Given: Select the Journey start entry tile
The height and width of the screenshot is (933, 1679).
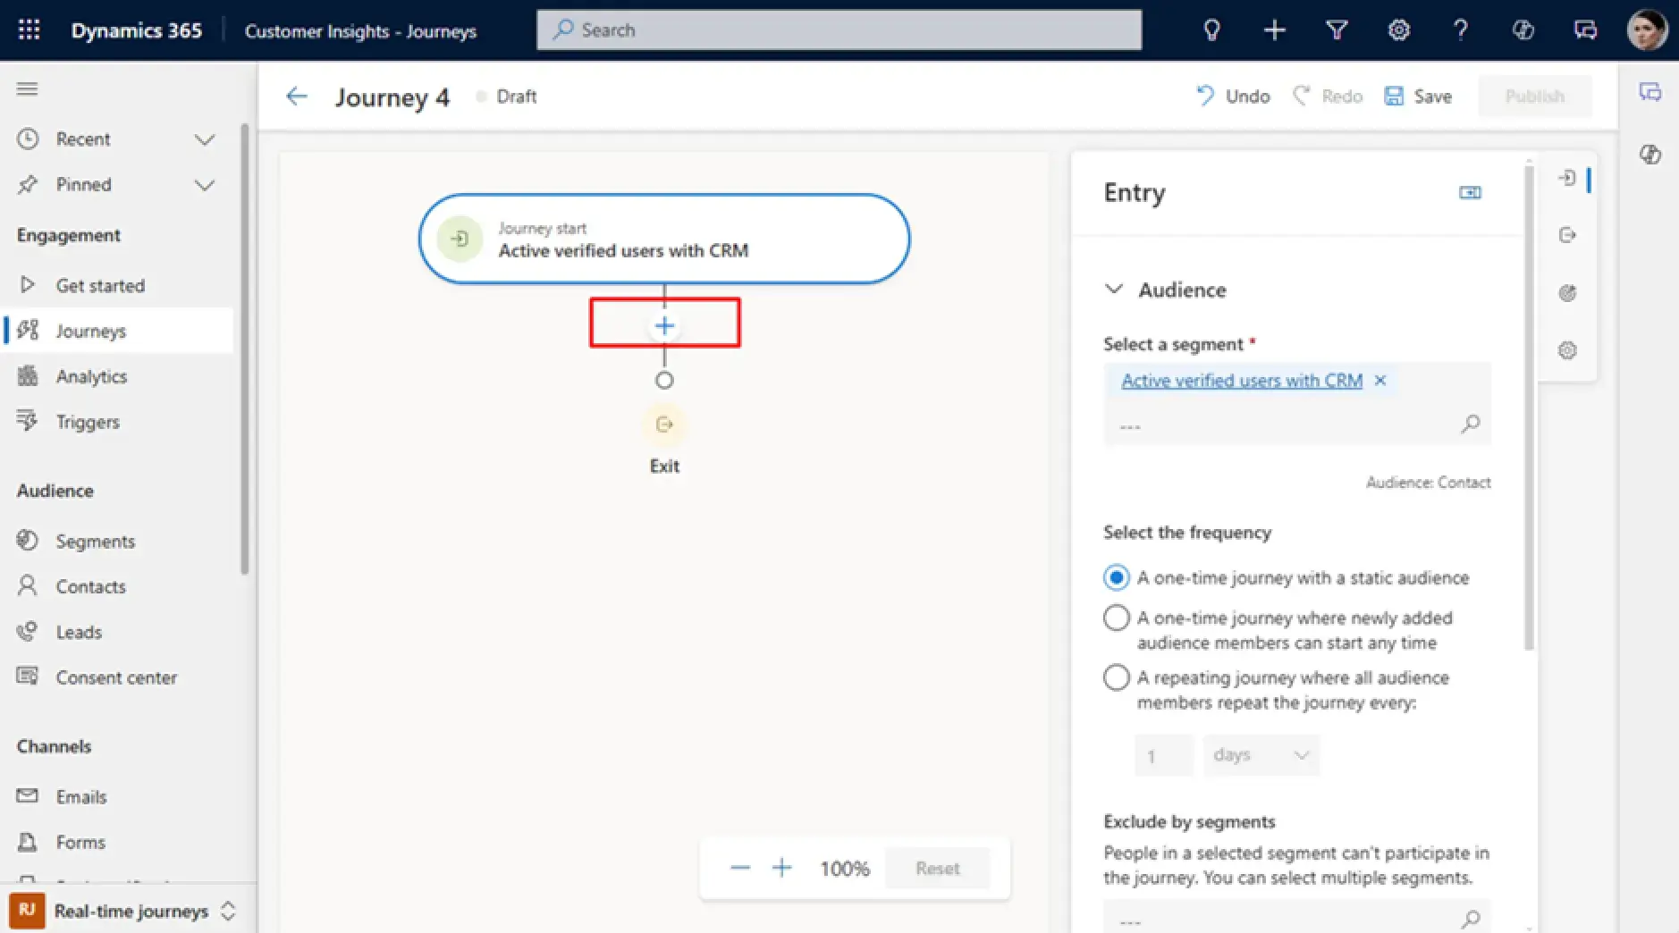Looking at the screenshot, I should [x=664, y=239].
